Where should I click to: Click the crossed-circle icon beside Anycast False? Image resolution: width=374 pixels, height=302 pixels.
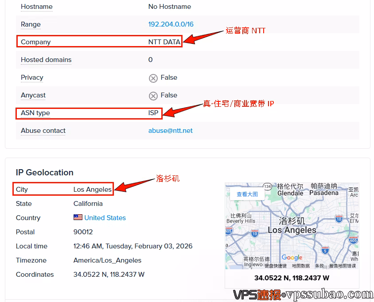153,96
